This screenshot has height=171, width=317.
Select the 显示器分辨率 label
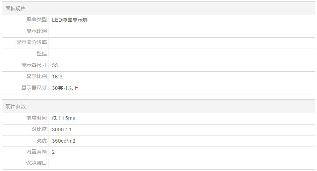point(32,43)
